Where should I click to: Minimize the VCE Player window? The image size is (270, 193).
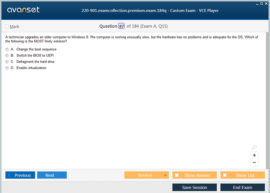tap(257, 3)
